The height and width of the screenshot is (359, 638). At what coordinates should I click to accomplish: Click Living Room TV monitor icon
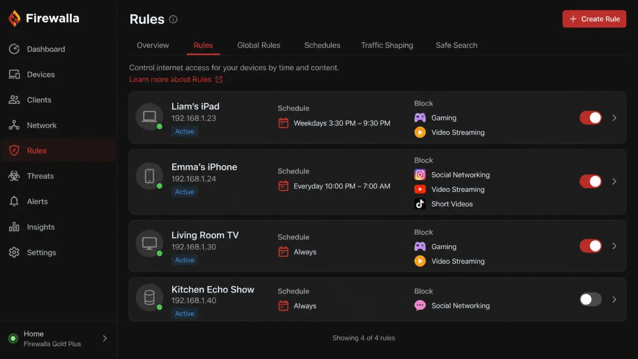tap(149, 244)
